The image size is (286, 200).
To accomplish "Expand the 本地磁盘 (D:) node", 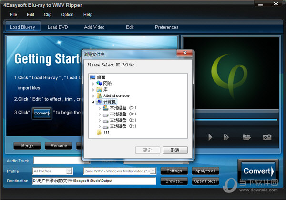I will 100,114.
